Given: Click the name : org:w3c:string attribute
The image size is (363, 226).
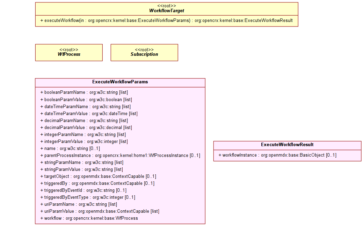Looking at the screenshot, I should point(70,148).
